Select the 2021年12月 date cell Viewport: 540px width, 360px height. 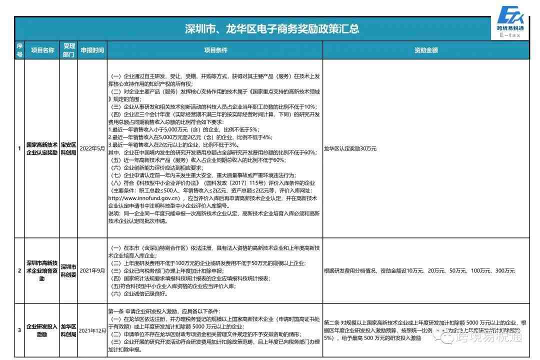[92, 330]
